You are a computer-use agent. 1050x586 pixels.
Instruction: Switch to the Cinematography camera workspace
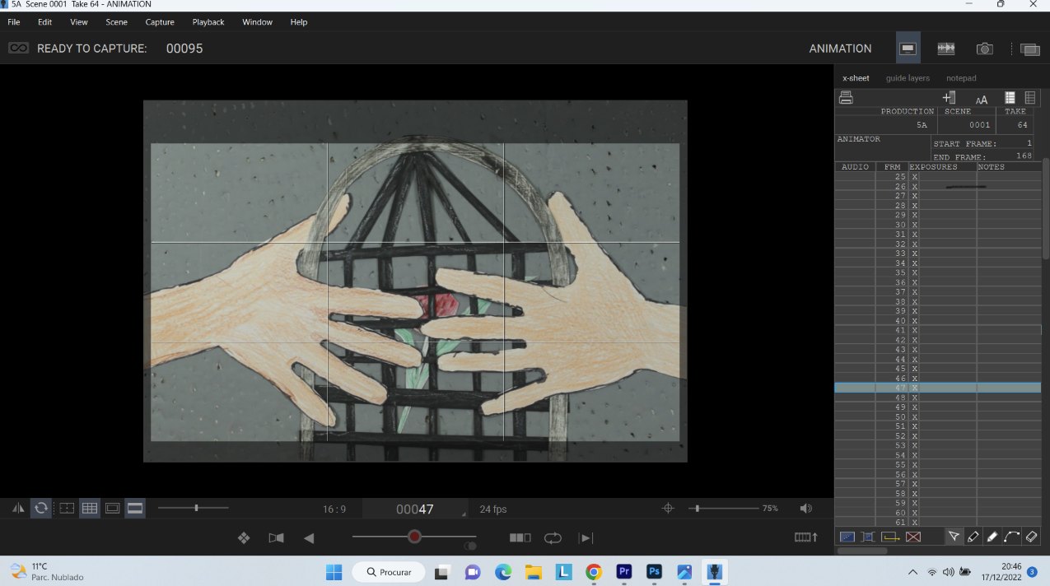[984, 49]
